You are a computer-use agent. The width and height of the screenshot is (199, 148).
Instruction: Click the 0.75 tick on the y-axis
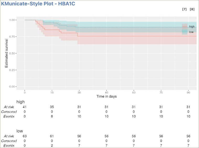(12, 37)
